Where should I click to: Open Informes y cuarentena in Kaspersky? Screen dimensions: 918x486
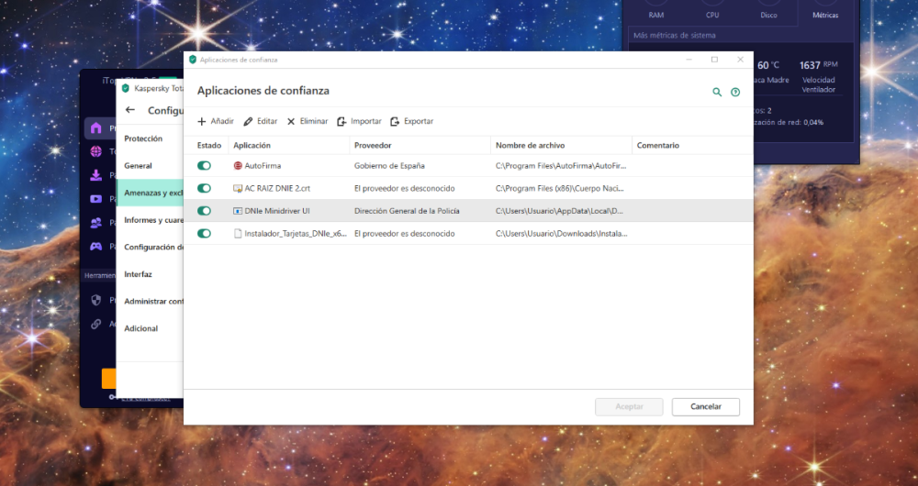pos(153,220)
